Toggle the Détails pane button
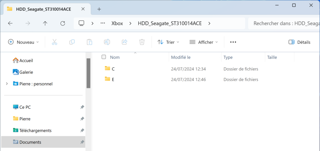320x151 pixels. [299, 42]
